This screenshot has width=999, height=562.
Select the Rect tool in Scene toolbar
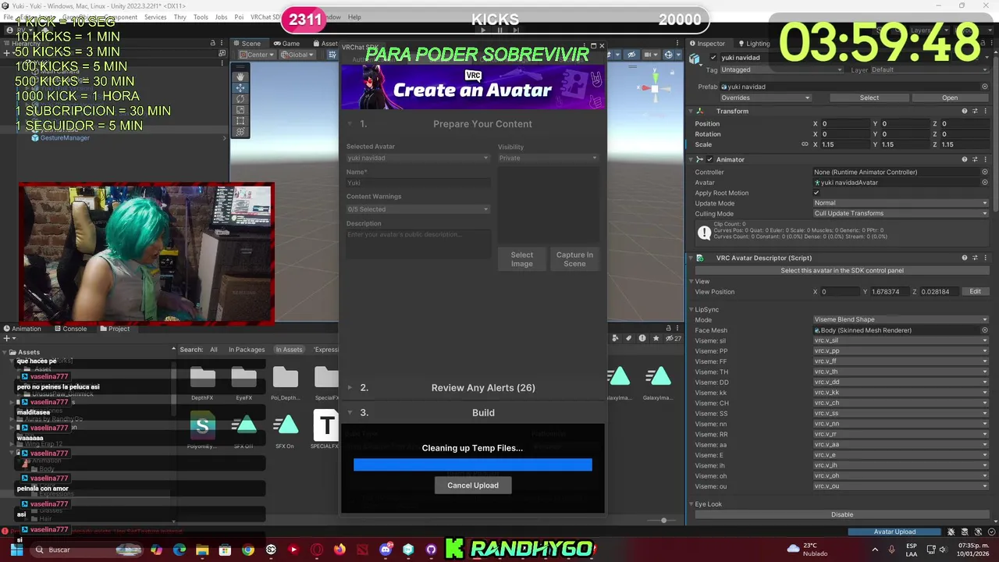click(240, 121)
